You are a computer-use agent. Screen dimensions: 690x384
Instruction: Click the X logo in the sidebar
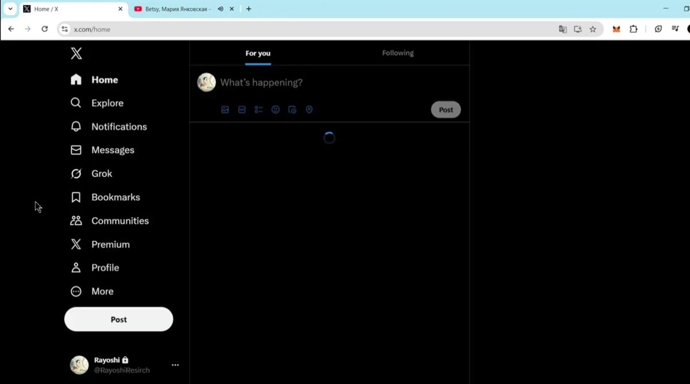coord(76,53)
